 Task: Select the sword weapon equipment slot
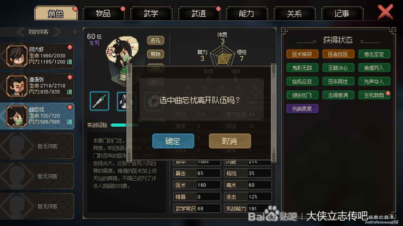coord(99,101)
